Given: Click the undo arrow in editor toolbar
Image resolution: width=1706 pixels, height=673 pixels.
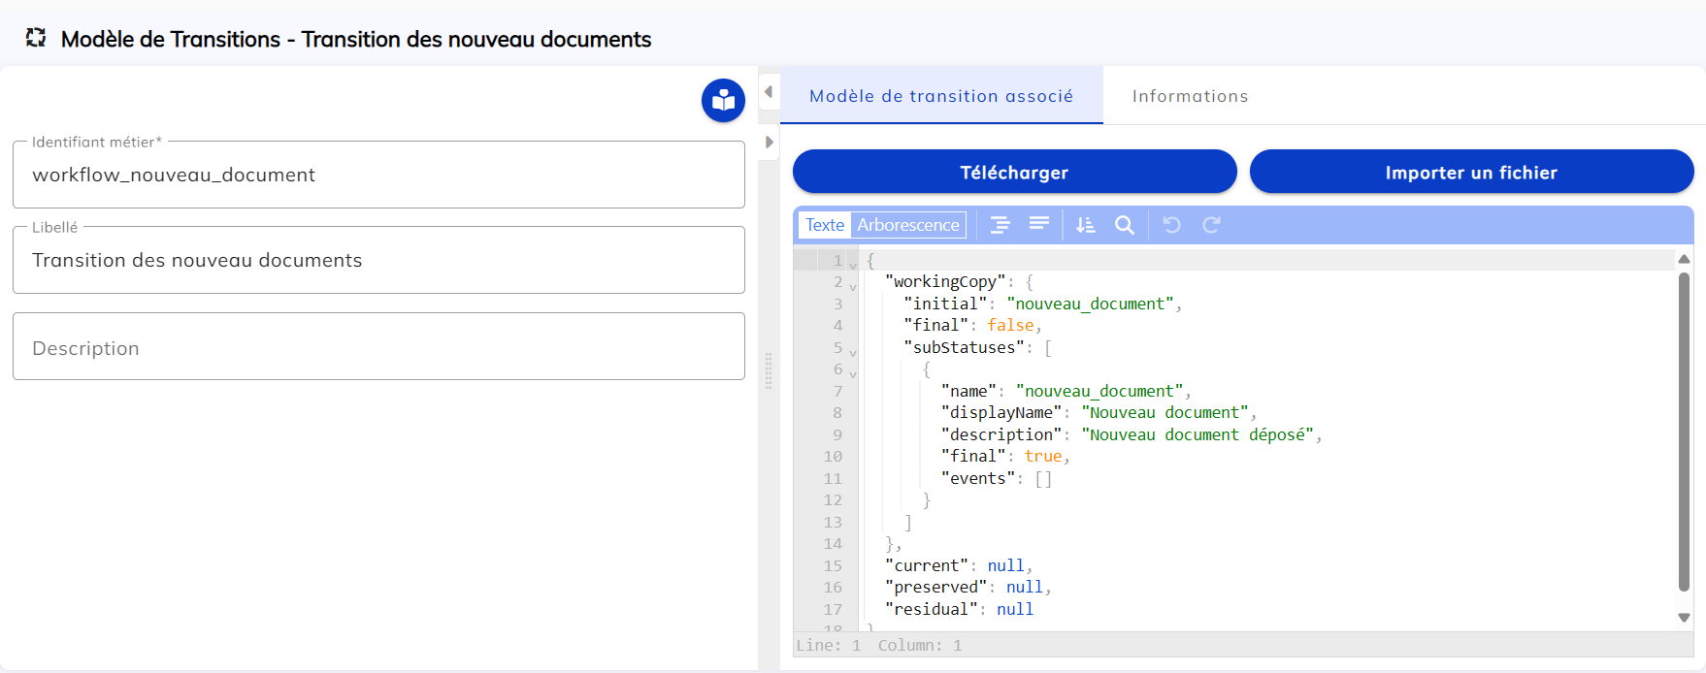Looking at the screenshot, I should [1171, 225].
